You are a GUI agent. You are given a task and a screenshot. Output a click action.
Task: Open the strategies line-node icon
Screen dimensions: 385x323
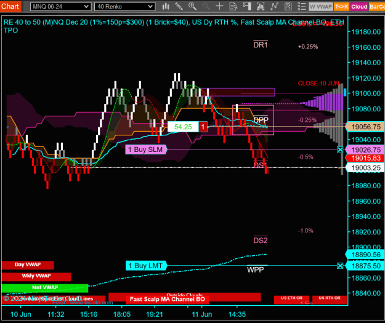coord(274,6)
